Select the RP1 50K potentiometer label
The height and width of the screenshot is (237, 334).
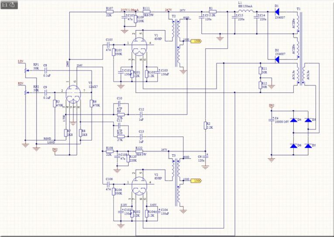tap(36, 64)
